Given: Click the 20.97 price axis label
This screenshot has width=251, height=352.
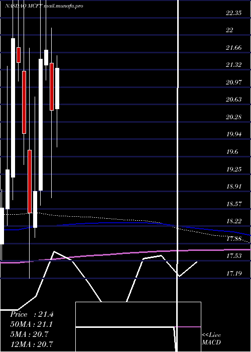Looking at the screenshot, I should (234, 82).
